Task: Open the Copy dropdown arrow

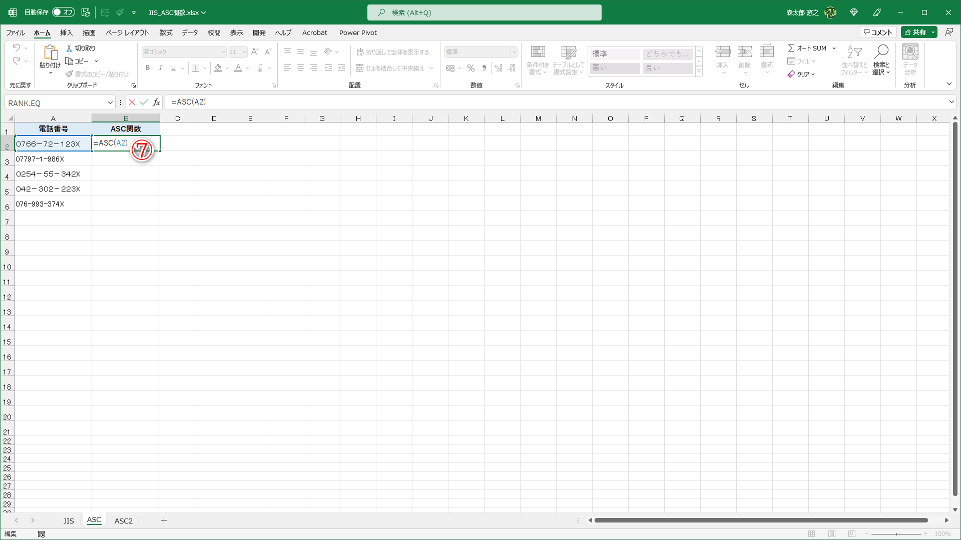Action: tap(96, 61)
